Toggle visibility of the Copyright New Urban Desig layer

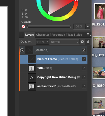[x=84, y=77]
